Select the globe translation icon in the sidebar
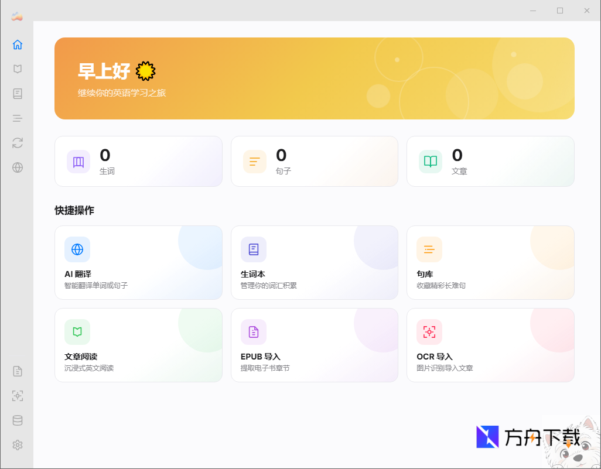The image size is (601, 469). coord(17,167)
